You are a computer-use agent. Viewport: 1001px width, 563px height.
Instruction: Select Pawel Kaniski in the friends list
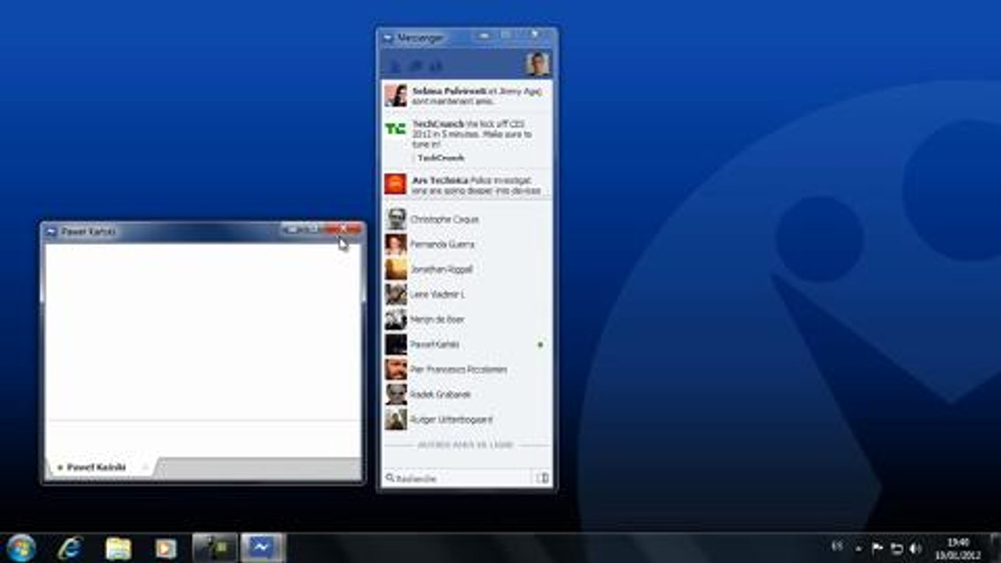coord(466,344)
